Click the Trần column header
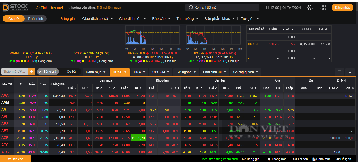Screen dimensions: 358x162 pos(32,84)
